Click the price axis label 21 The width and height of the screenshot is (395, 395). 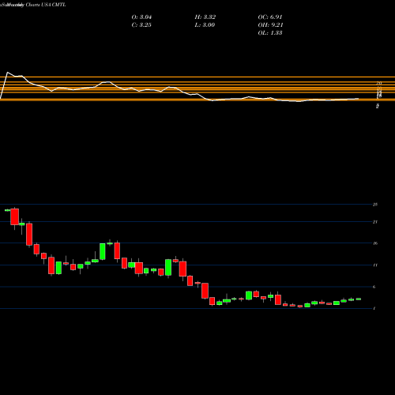coord(375,222)
